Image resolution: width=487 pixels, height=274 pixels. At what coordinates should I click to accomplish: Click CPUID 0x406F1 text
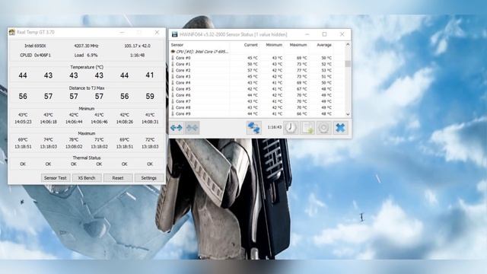tap(35, 55)
